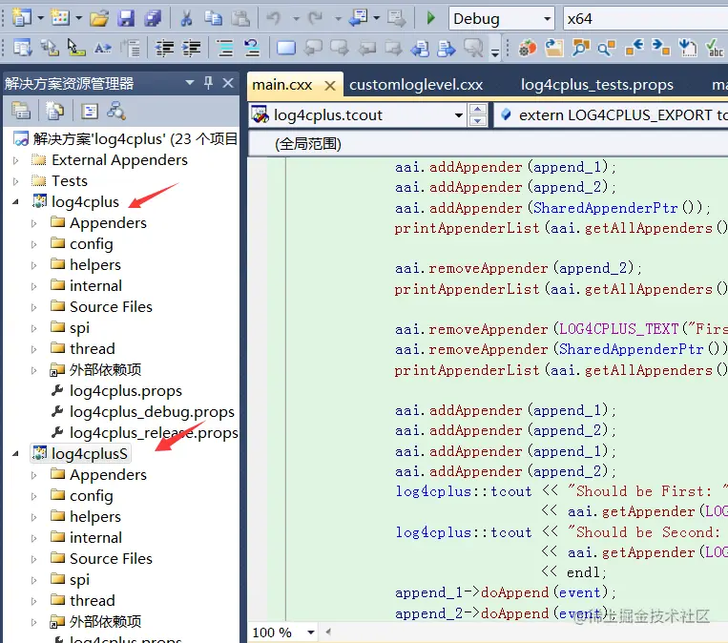Expand config folder under log4cplusS
The height and width of the screenshot is (643, 728).
pyautogui.click(x=34, y=496)
